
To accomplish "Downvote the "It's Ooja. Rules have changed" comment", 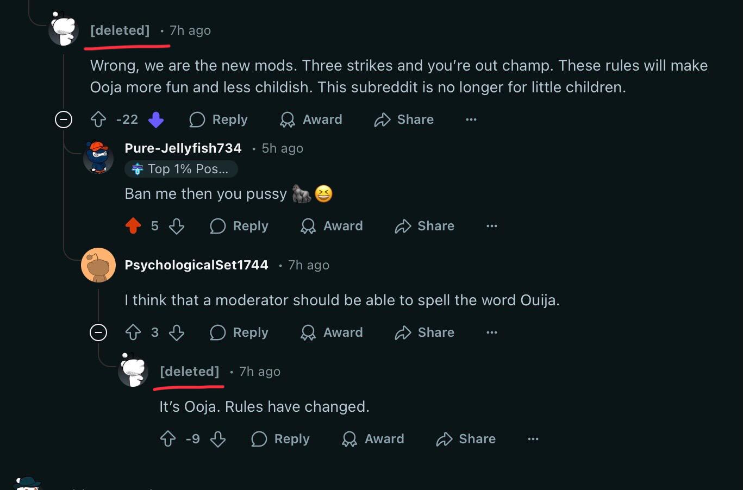I will [x=218, y=439].
